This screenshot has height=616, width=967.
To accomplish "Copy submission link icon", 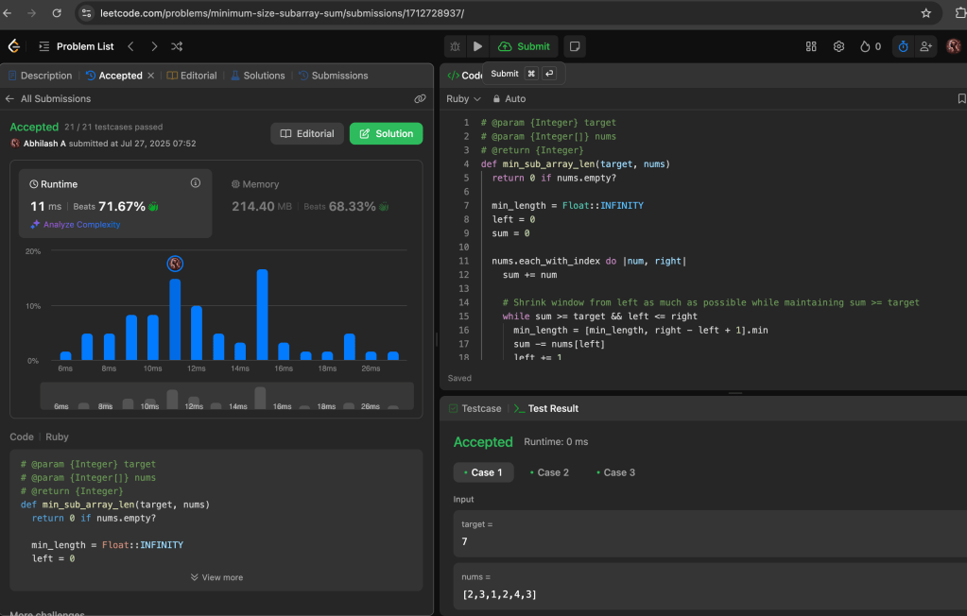I will point(420,98).
